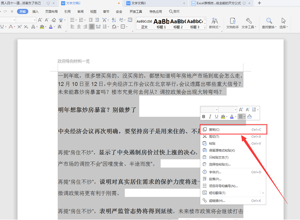Click the Clear Formatting eraser icon
The height and width of the screenshot is (220, 300).
pos(54,20)
